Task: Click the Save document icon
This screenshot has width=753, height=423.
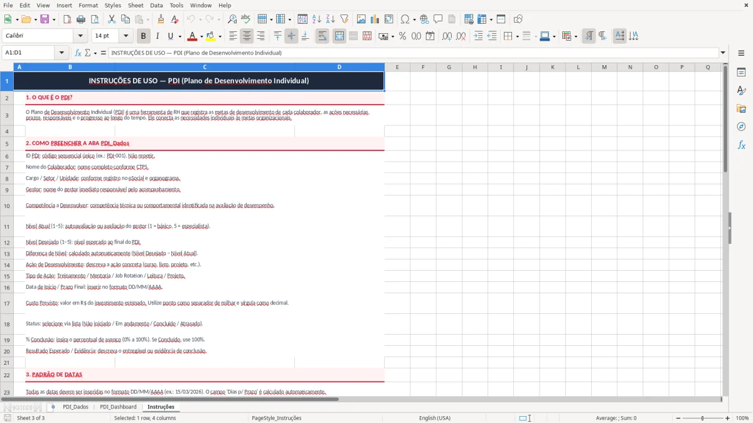Action: [x=45, y=19]
